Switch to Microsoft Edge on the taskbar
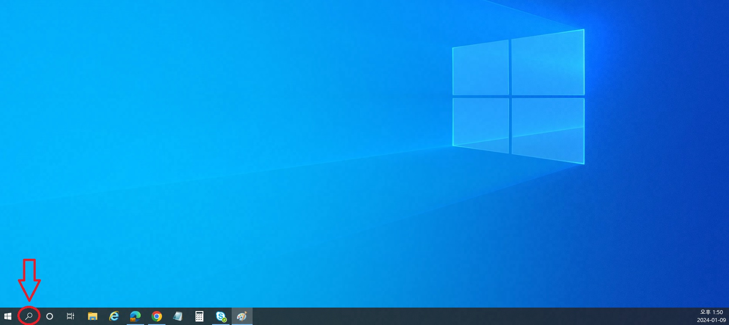This screenshot has width=729, height=325. [135, 316]
